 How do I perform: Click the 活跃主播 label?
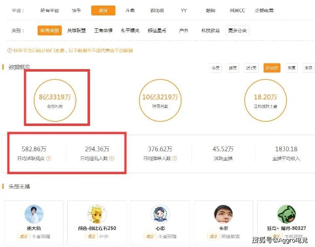tap(223, 159)
